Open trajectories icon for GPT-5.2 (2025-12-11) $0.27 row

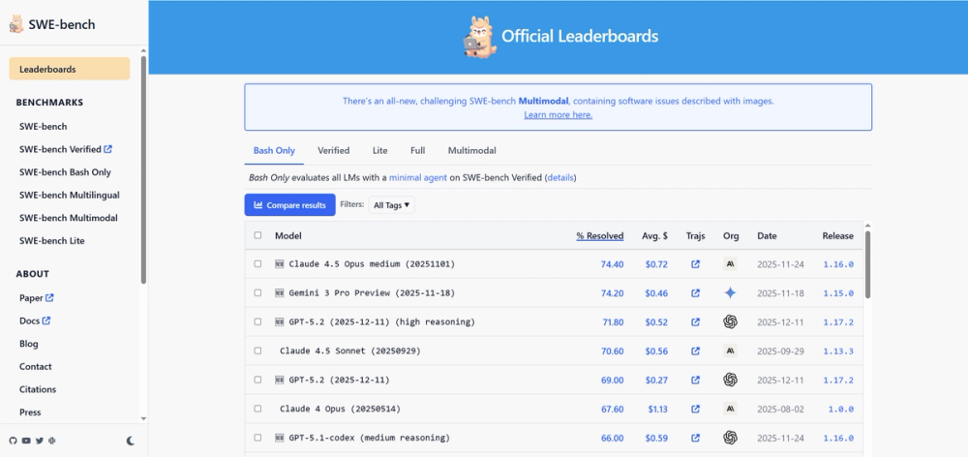(695, 381)
